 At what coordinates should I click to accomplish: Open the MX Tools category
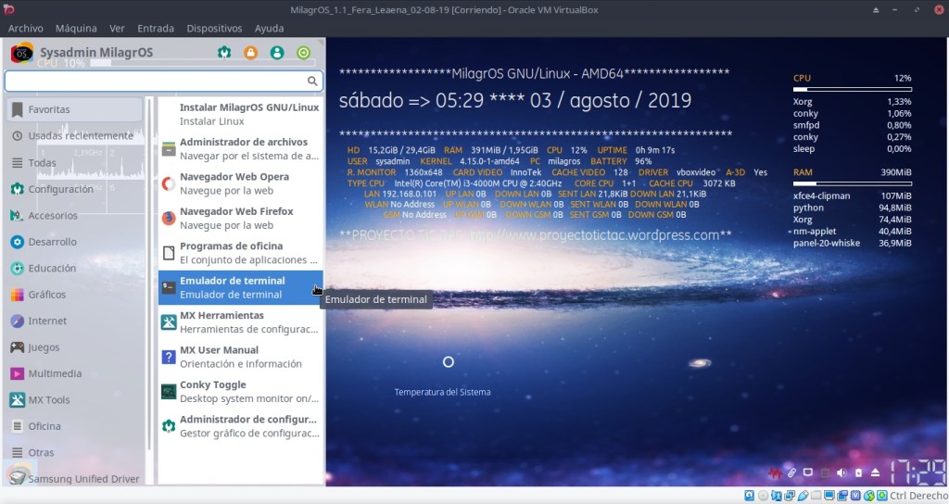[75, 400]
